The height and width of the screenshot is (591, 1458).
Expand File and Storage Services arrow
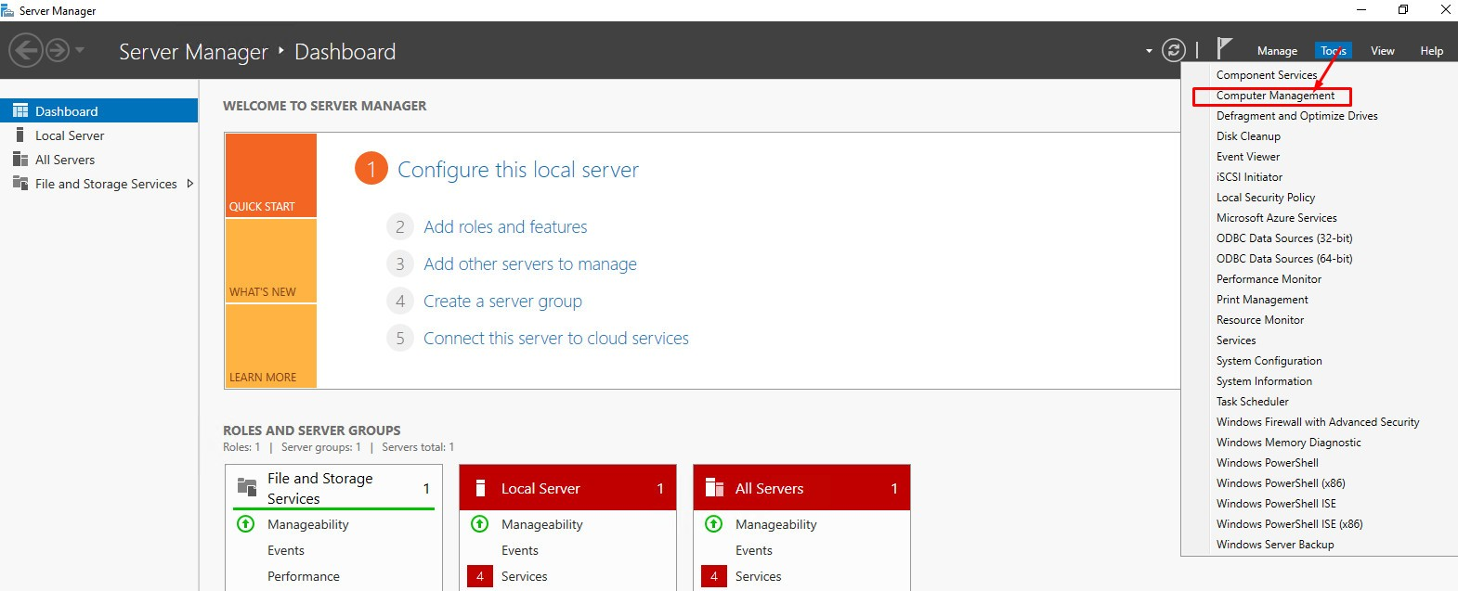click(190, 184)
